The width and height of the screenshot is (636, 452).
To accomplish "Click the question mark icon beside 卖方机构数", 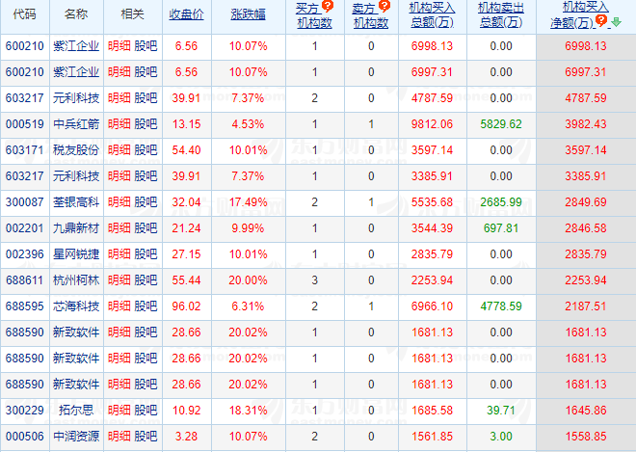I will [x=384, y=6].
